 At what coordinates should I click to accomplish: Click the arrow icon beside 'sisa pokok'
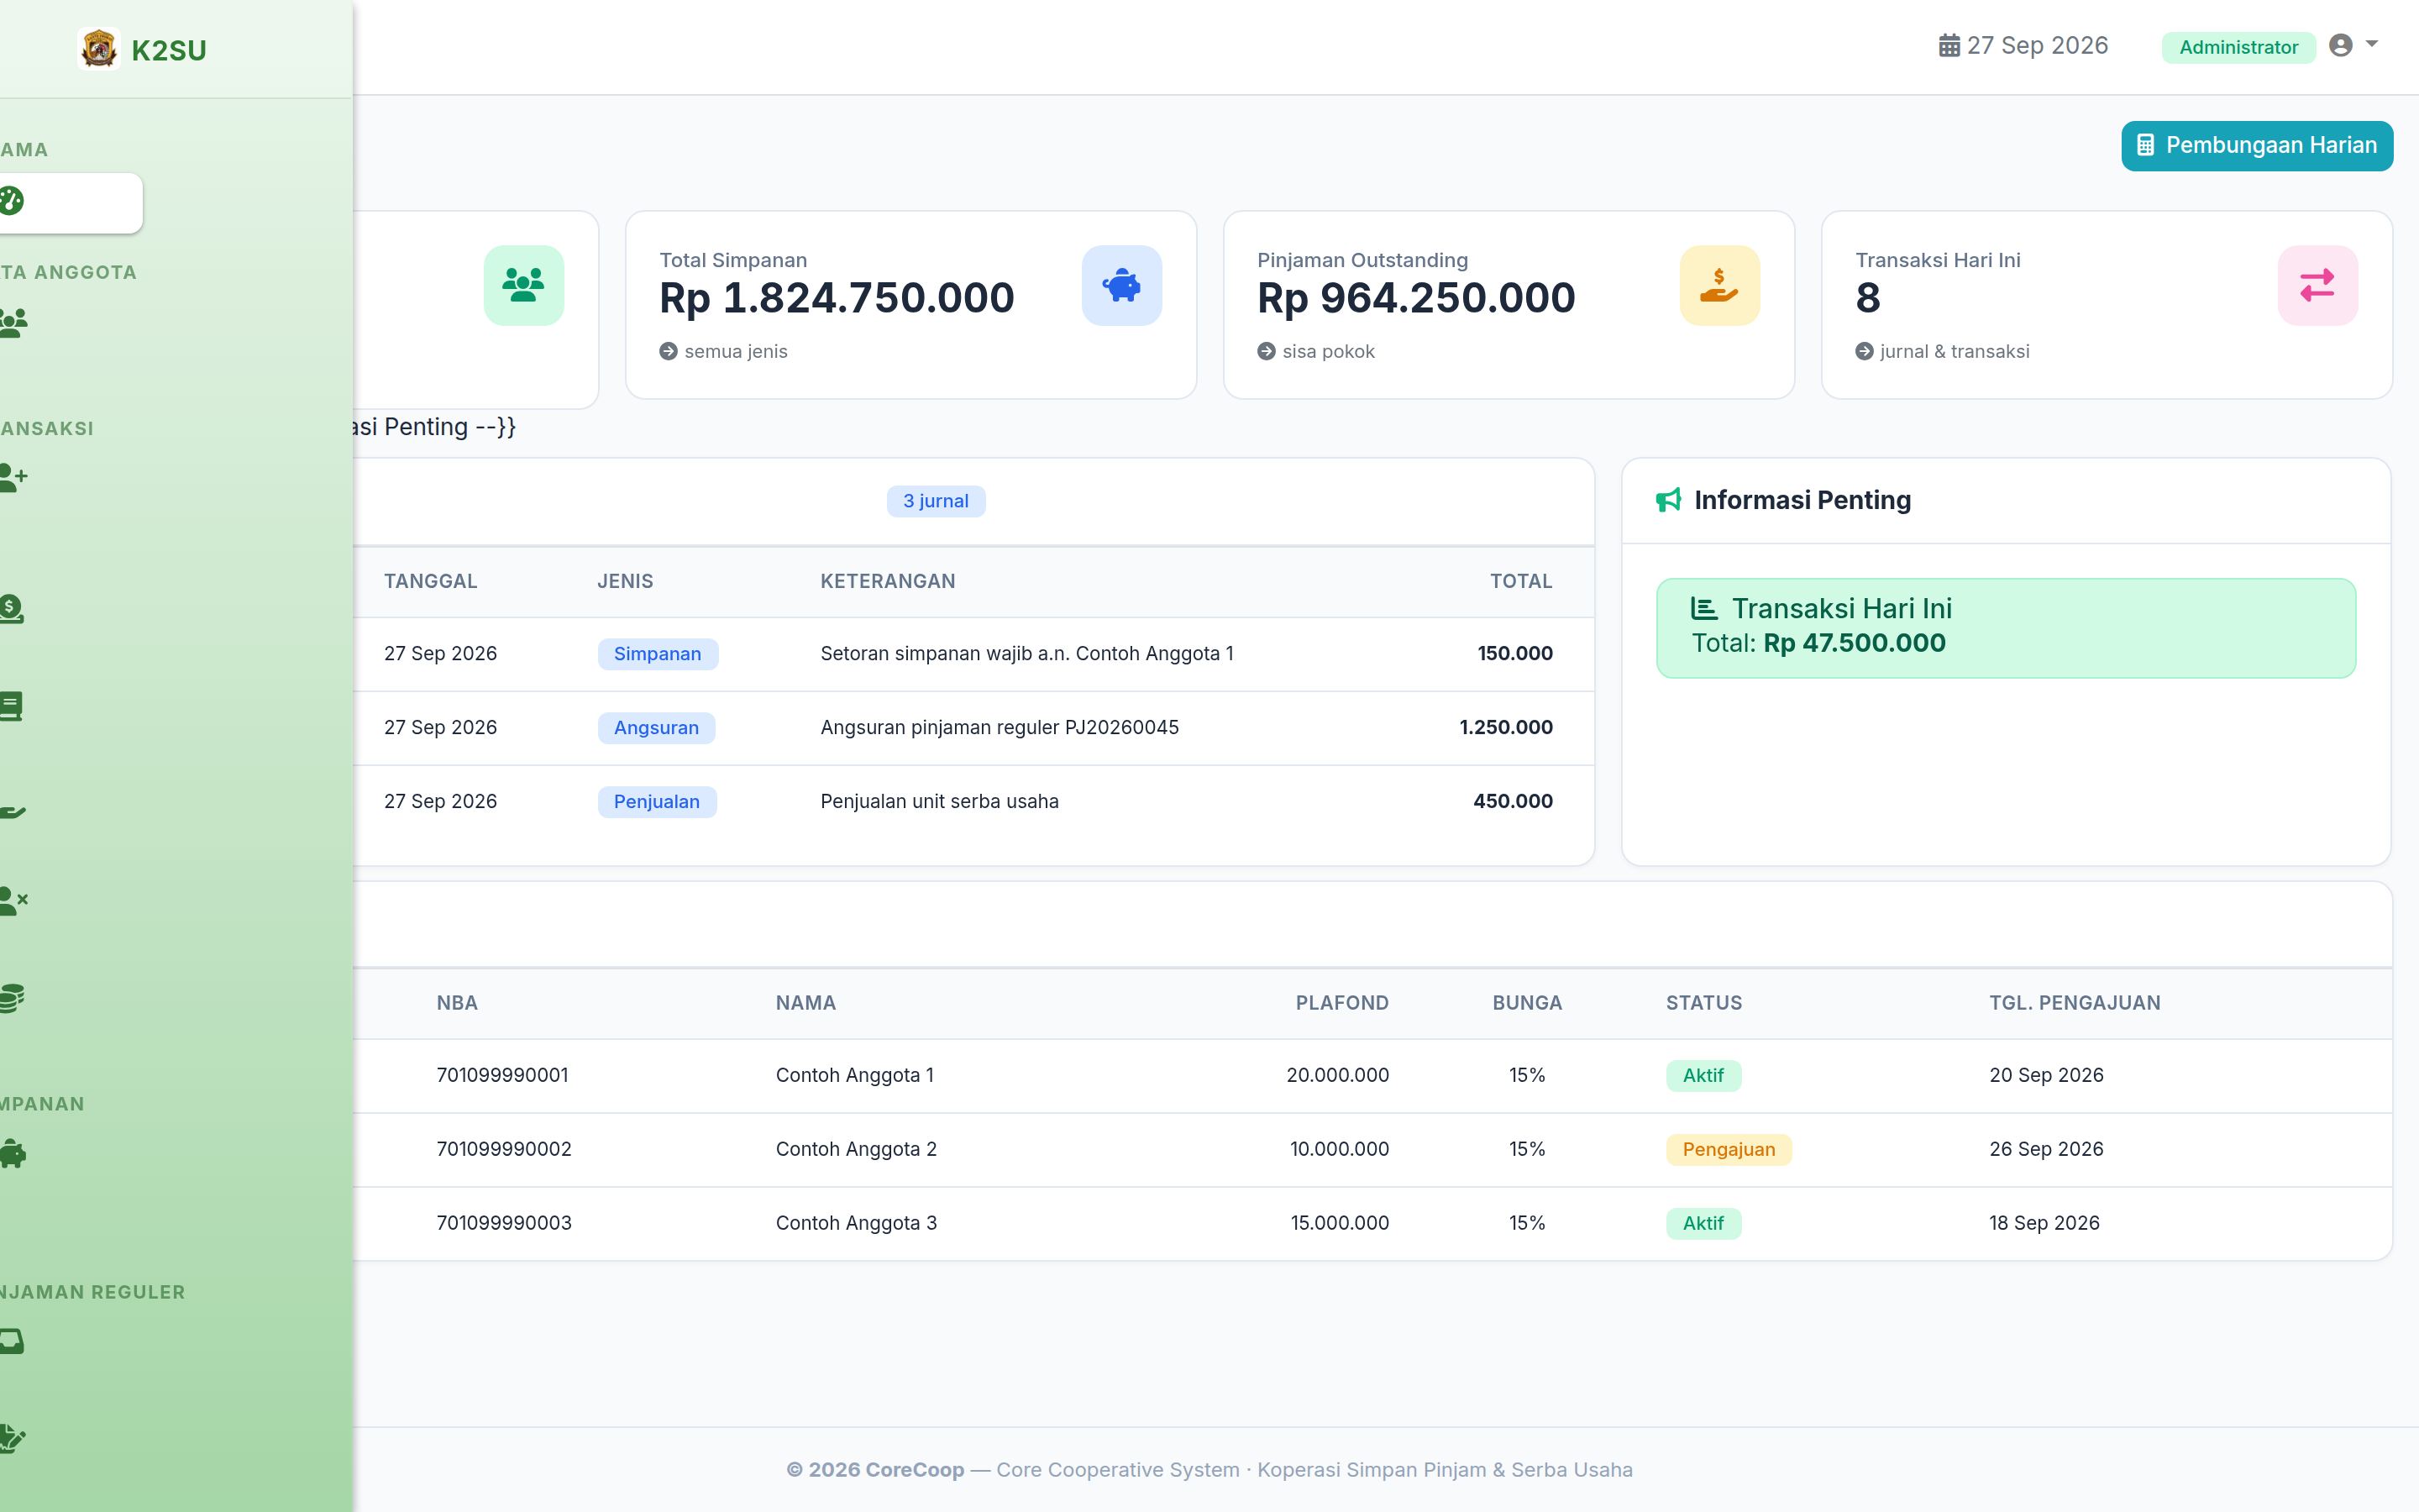tap(1267, 351)
